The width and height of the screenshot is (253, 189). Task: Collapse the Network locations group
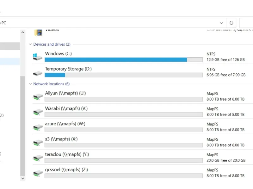click(x=30, y=84)
